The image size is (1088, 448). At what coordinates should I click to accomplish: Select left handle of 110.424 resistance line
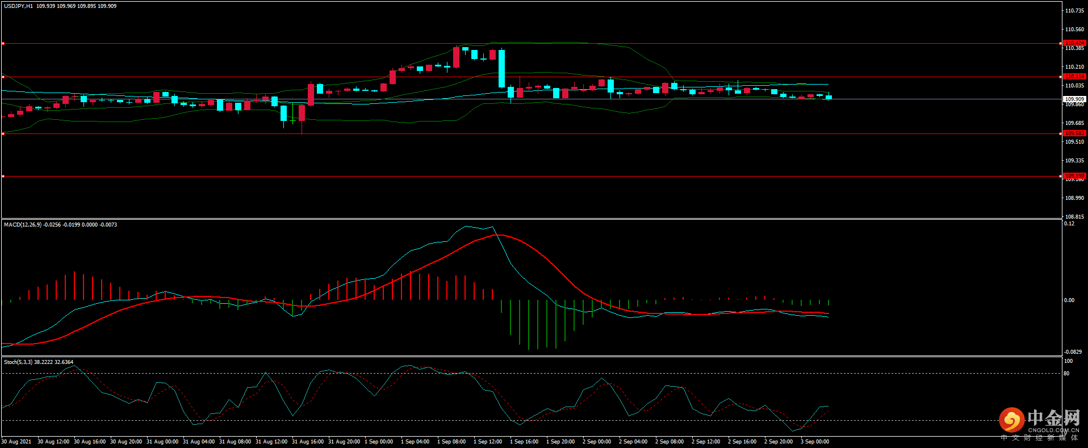click(3, 43)
